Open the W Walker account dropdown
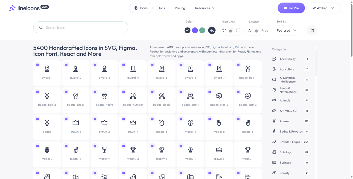Viewport: 353px width, 179px height. click(323, 8)
